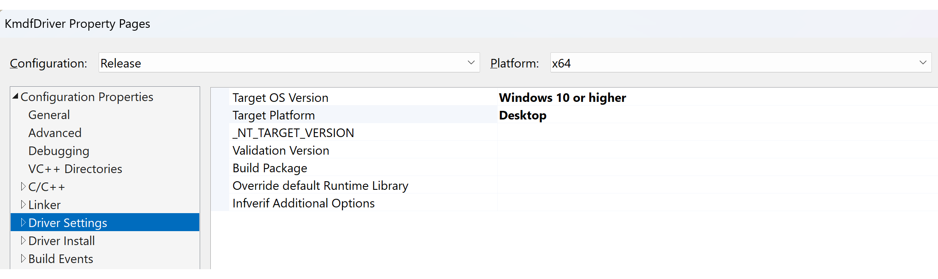938x279 pixels.
Task: Select the C/C++ tree item label
Action: click(47, 187)
